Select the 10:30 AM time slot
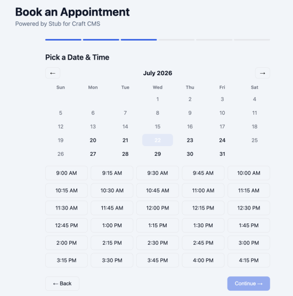The width and height of the screenshot is (293, 296). 112,190
